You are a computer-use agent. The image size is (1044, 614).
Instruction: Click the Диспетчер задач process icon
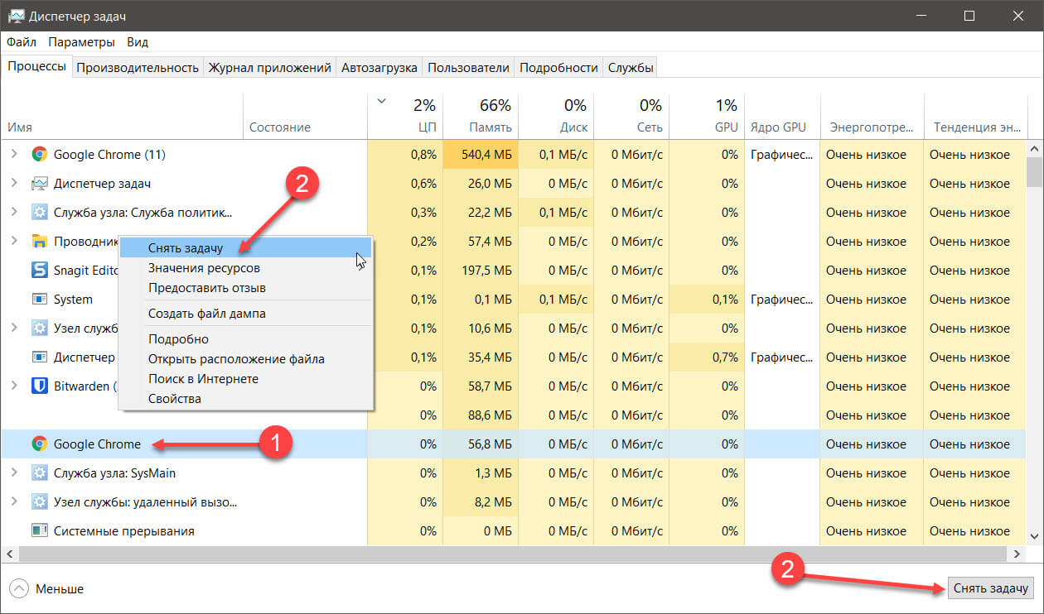[x=39, y=184]
